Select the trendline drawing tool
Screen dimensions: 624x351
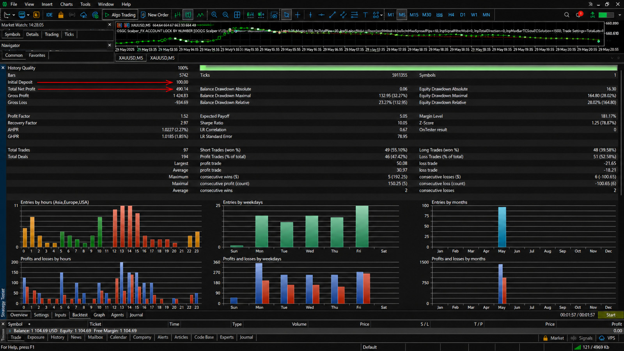[x=332, y=15]
